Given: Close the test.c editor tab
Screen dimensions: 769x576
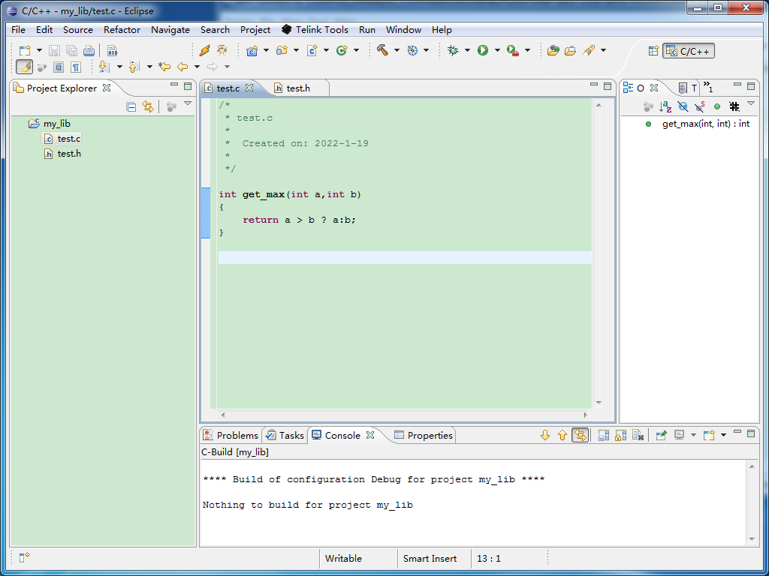Looking at the screenshot, I should [x=249, y=88].
